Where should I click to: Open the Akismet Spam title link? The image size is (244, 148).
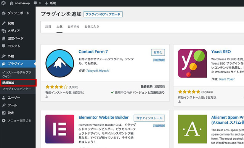point(228,120)
